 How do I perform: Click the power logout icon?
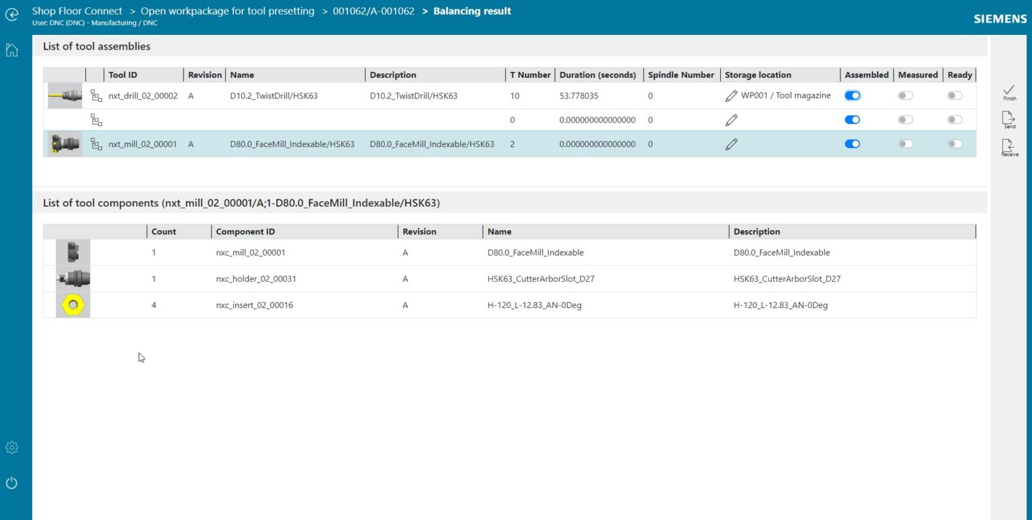pyautogui.click(x=11, y=483)
